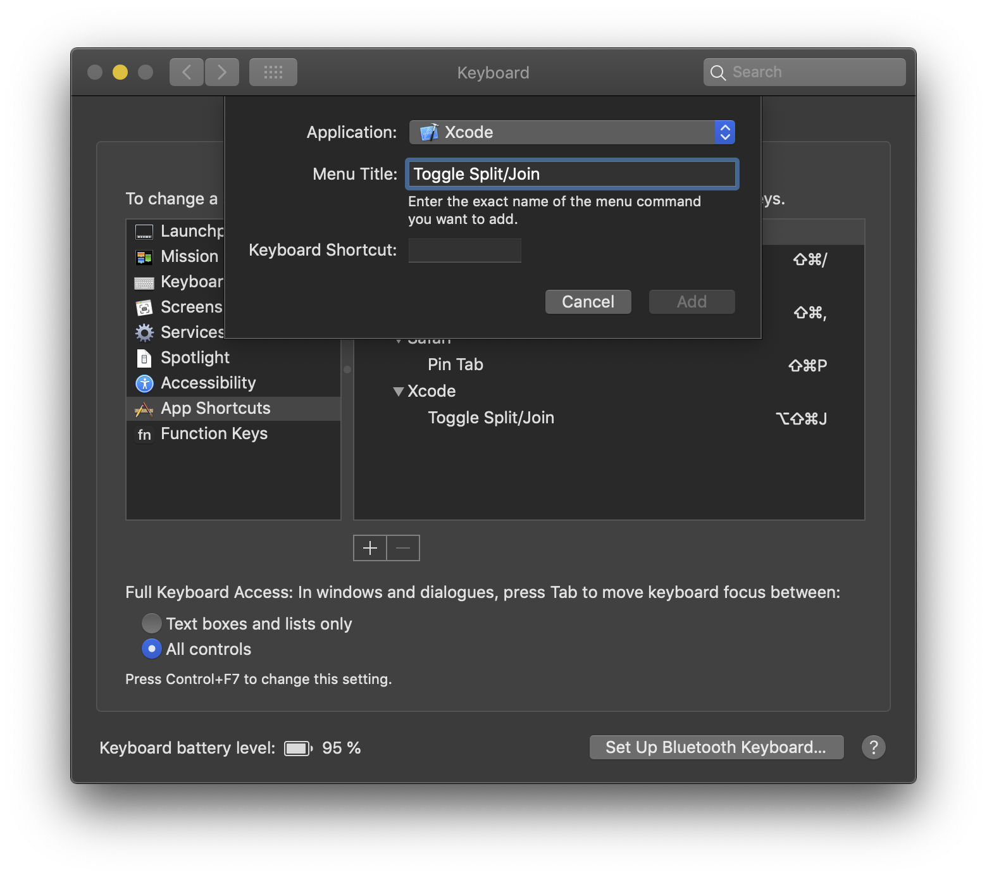Click the Launchpad sidebar icon

[x=144, y=232]
